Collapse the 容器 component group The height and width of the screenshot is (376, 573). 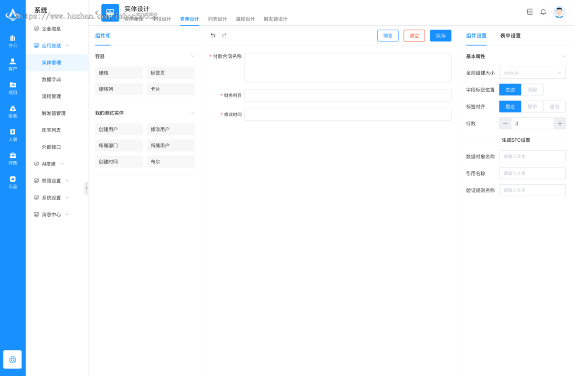point(193,56)
